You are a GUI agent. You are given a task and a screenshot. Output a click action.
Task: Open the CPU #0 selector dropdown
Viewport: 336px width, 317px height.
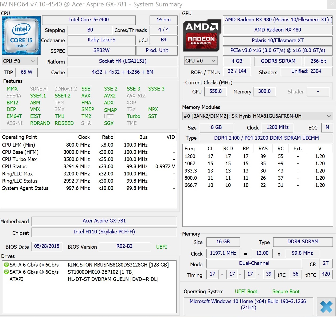coord(20,61)
